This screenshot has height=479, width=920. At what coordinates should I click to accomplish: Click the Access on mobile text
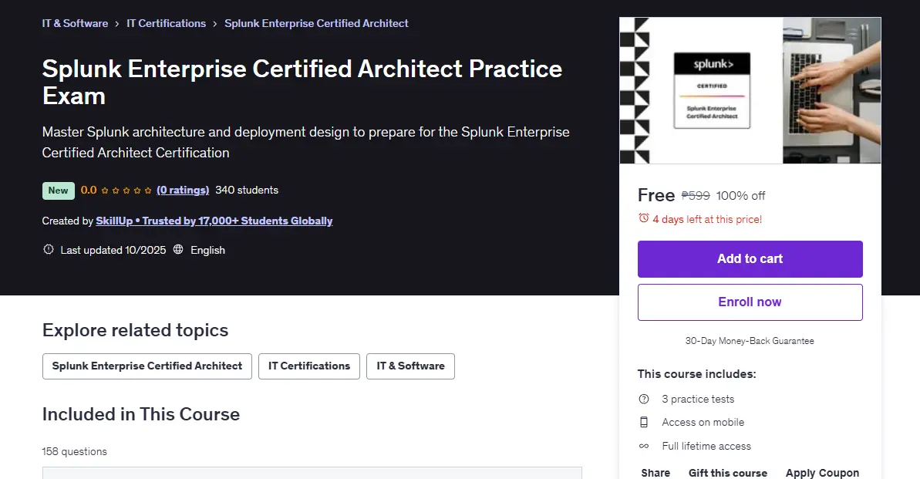(x=703, y=423)
